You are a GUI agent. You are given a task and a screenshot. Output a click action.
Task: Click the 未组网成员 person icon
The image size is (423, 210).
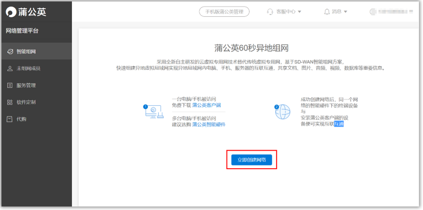pyautogui.click(x=10, y=68)
